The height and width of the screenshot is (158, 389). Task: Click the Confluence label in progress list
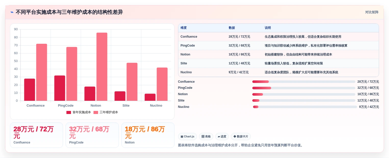coord(186,82)
